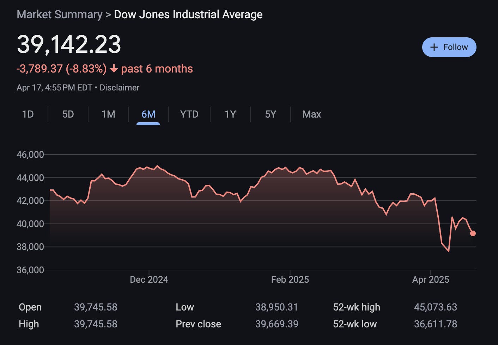Click the red down arrow icon
The height and width of the screenshot is (345, 498).
point(114,69)
